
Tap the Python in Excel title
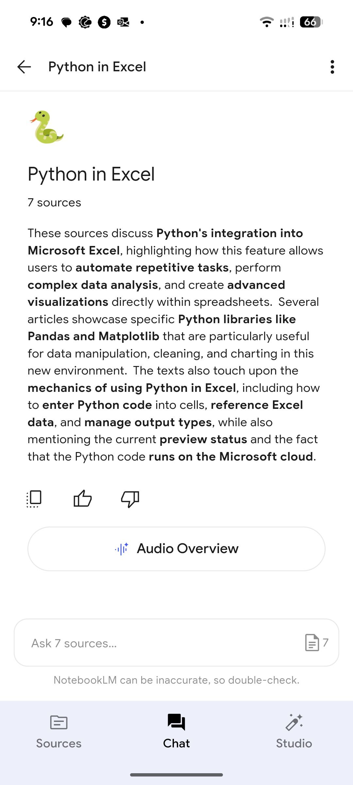pos(91,174)
